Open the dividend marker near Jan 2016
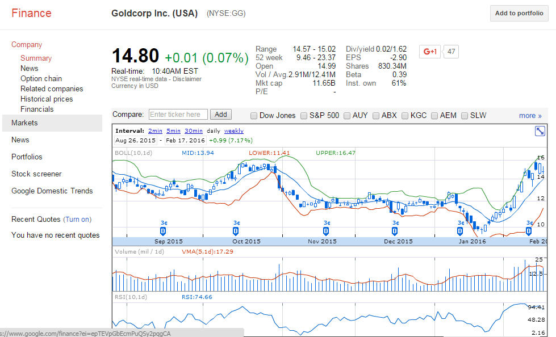The image size is (556, 337). 460,231
